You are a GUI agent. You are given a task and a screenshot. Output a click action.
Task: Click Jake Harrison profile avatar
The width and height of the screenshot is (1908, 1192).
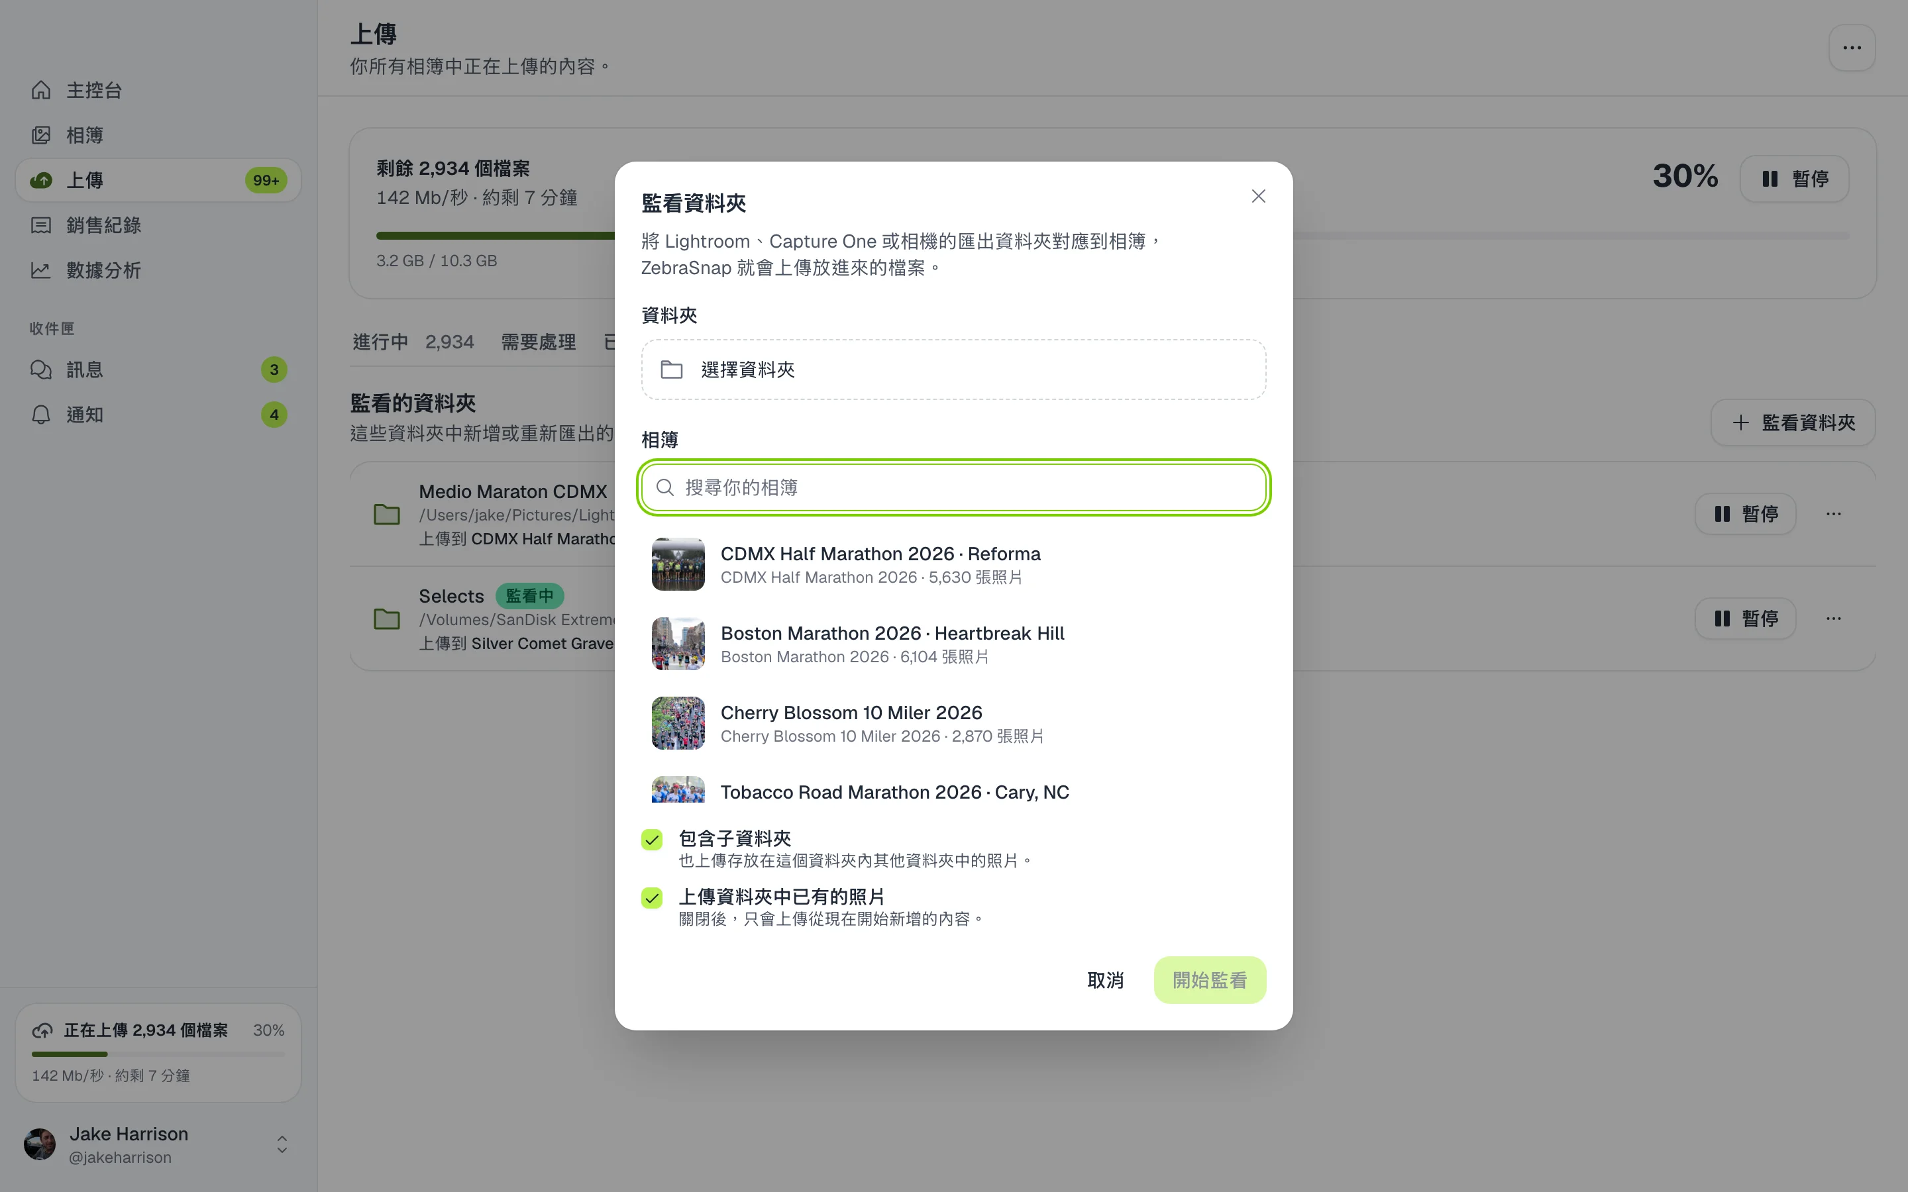tap(40, 1145)
